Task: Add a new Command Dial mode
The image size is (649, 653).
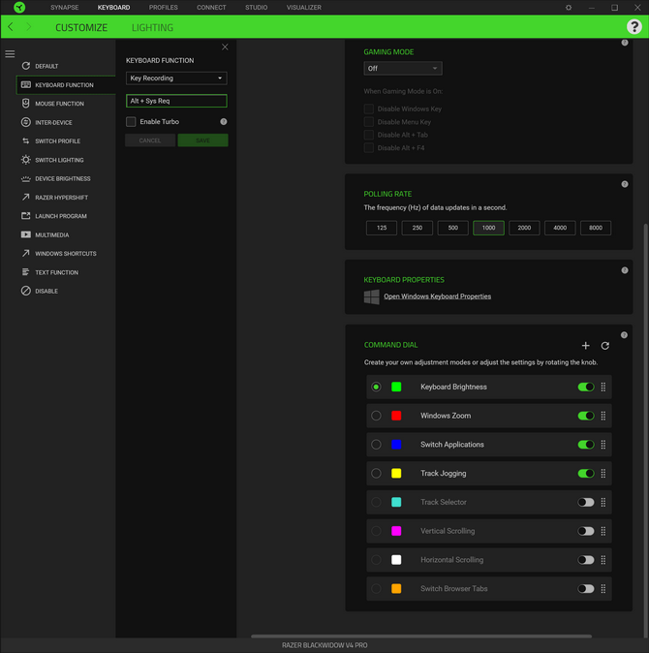Action: [x=585, y=345]
